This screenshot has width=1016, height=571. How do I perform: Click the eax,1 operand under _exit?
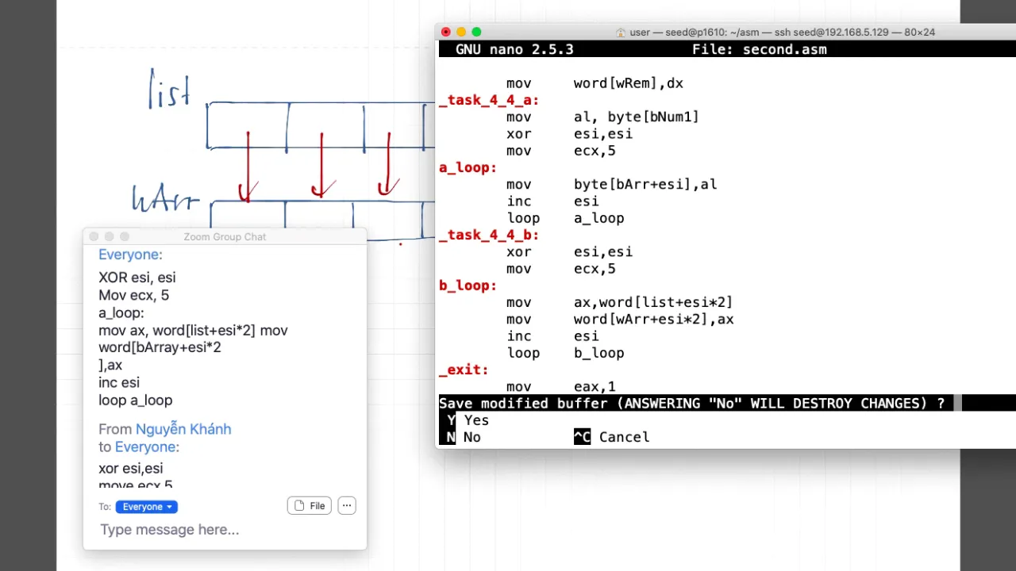tap(595, 386)
